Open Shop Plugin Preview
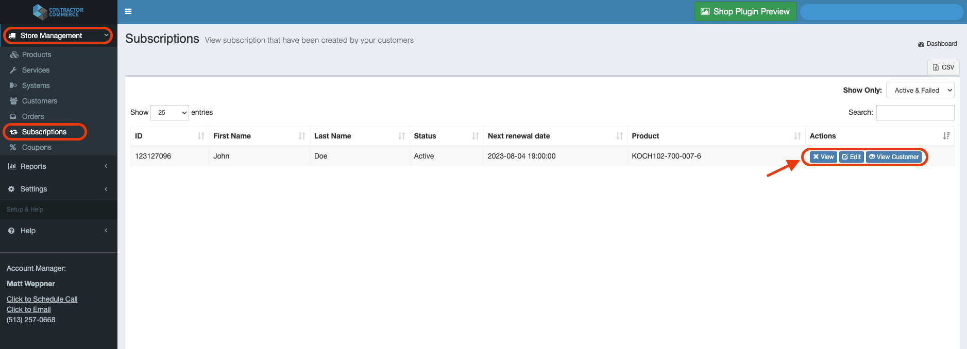The image size is (967, 349). coord(745,11)
